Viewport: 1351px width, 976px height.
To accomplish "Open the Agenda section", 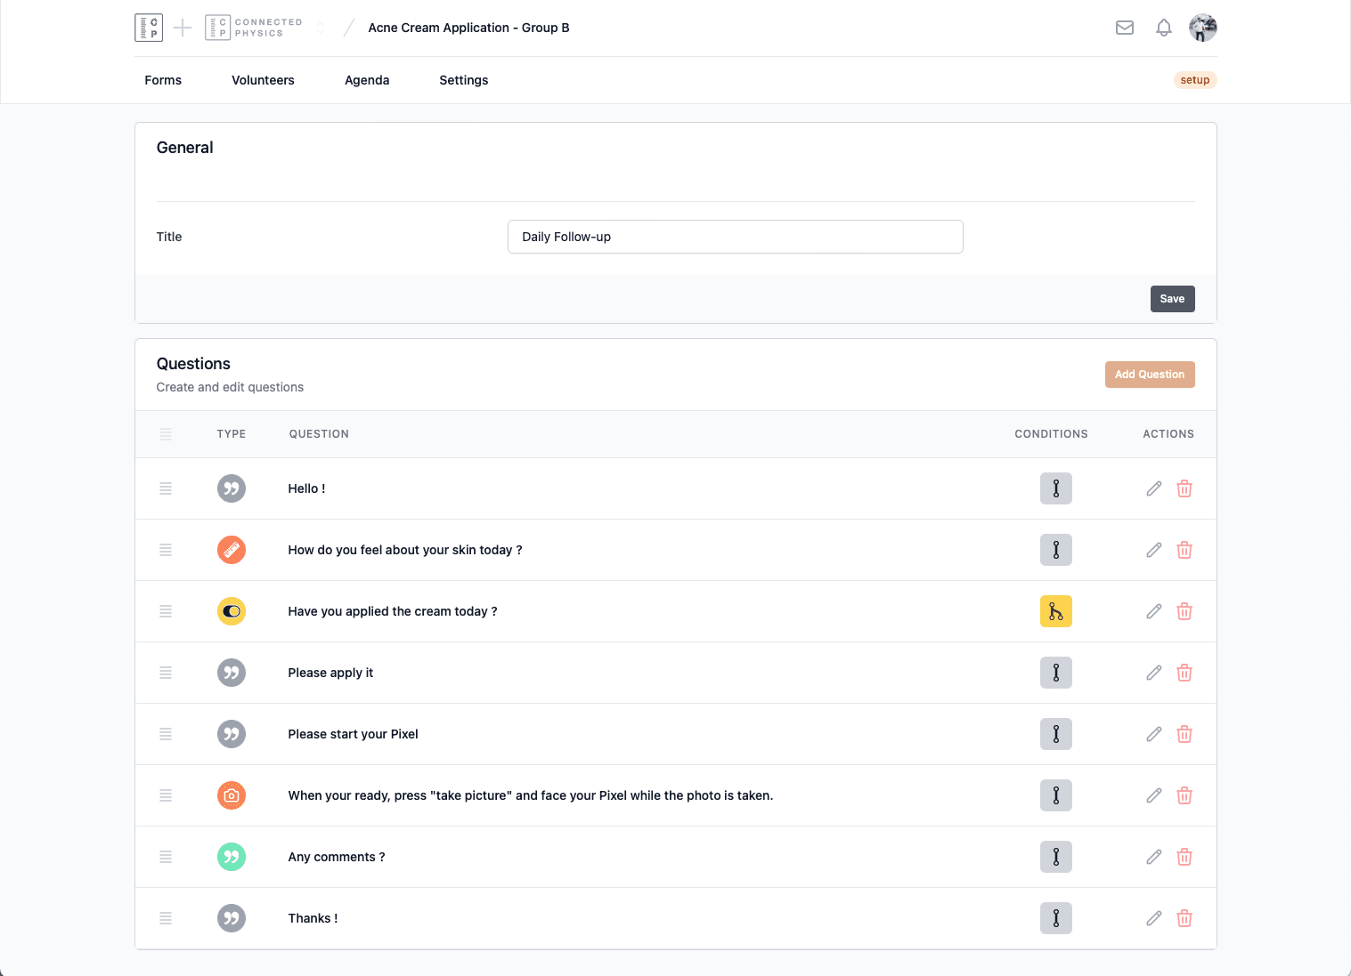I will click(x=367, y=80).
